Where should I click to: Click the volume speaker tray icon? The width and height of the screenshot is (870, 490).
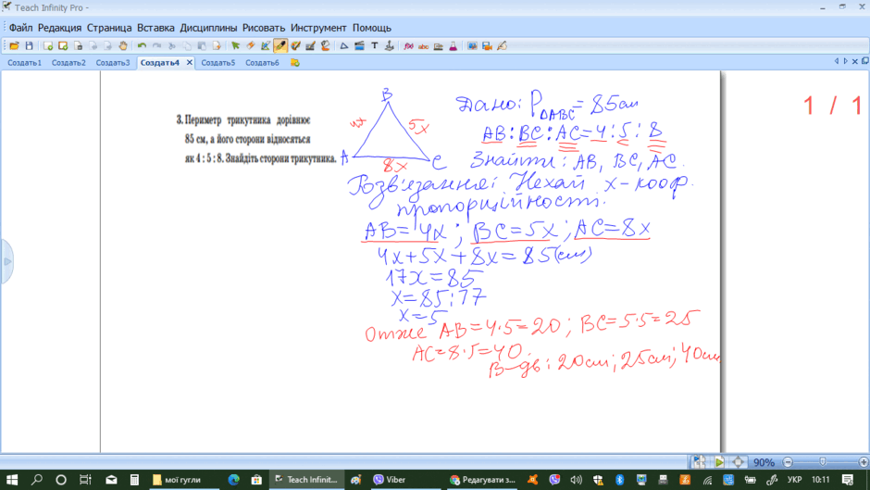point(577,480)
